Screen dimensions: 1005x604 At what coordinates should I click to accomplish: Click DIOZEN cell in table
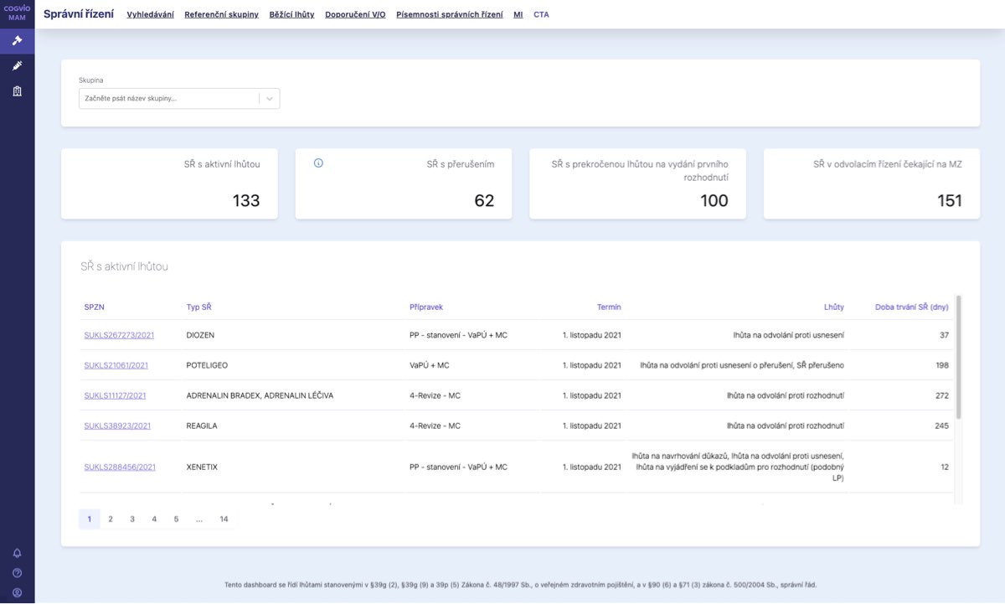tap(200, 335)
